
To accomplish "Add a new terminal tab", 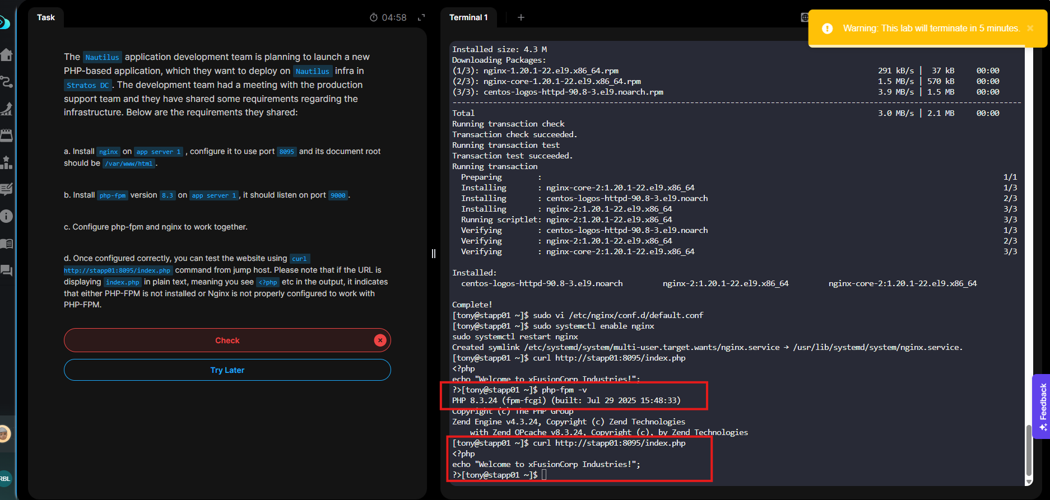I will 521,17.
